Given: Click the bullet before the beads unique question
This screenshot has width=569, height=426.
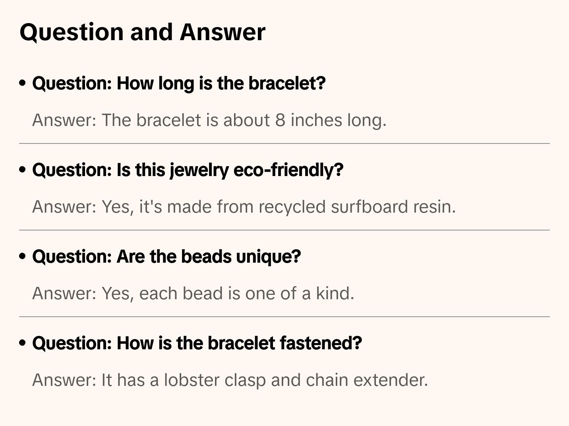Looking at the screenshot, I should pos(23,257).
